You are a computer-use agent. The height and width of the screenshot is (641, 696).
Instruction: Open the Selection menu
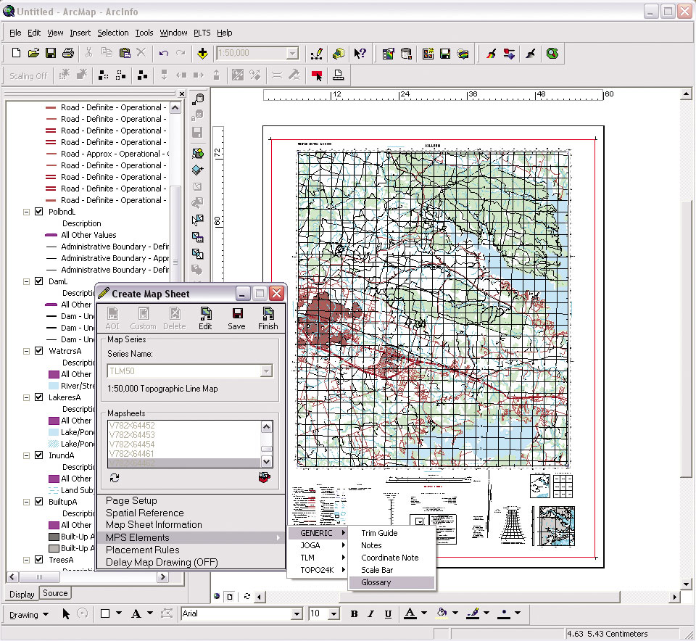tap(113, 33)
